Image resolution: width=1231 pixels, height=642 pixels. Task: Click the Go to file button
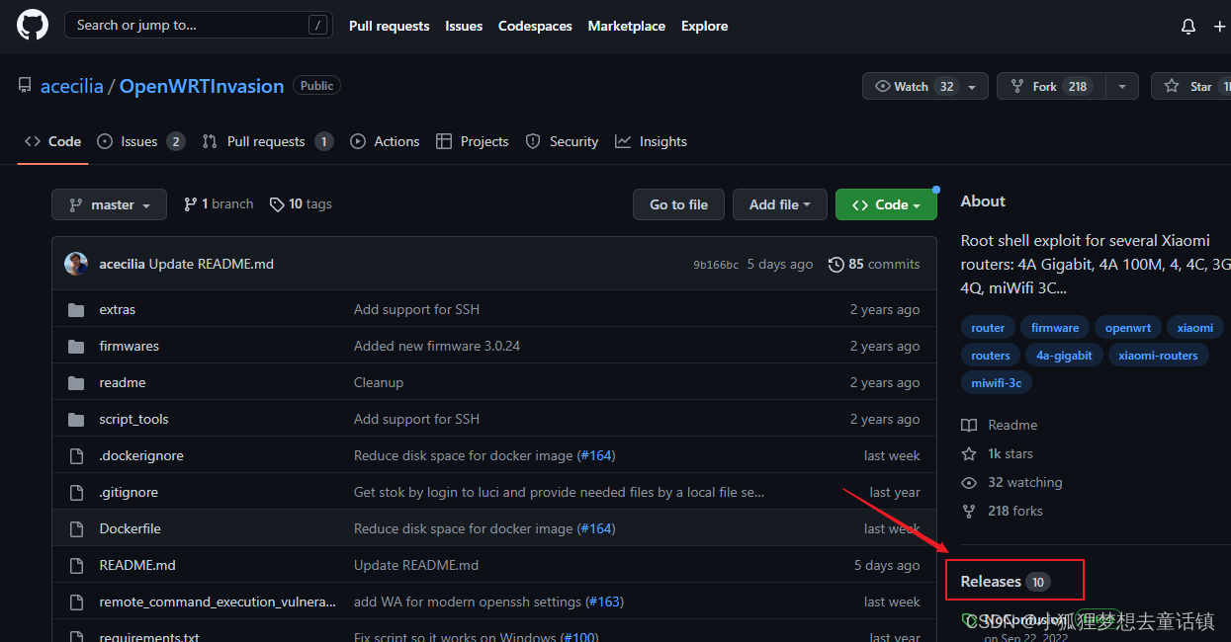pyautogui.click(x=678, y=204)
